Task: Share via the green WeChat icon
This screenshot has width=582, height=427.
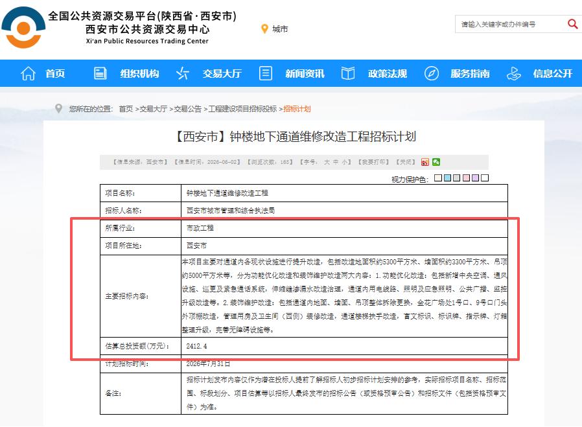Action: [x=436, y=162]
